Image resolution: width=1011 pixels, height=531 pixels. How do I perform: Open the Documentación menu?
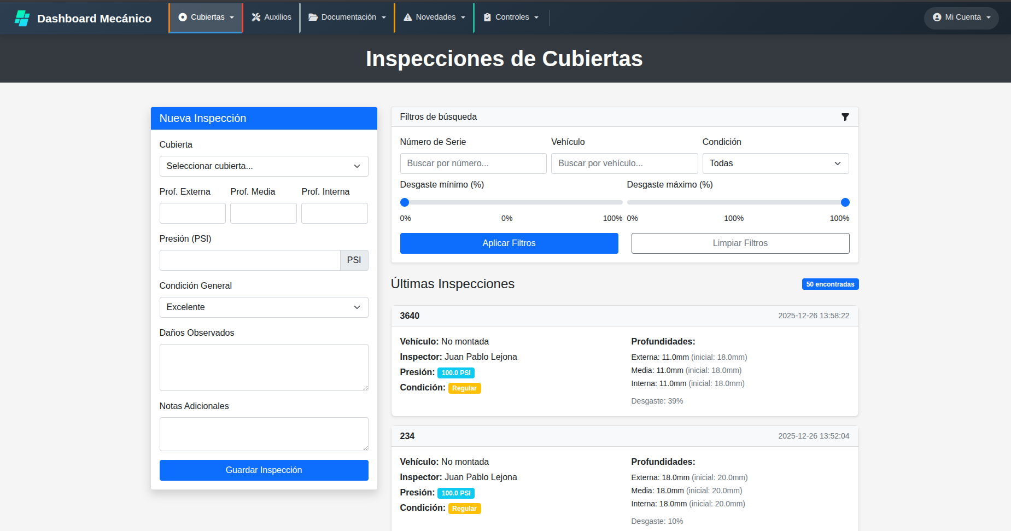(x=347, y=17)
